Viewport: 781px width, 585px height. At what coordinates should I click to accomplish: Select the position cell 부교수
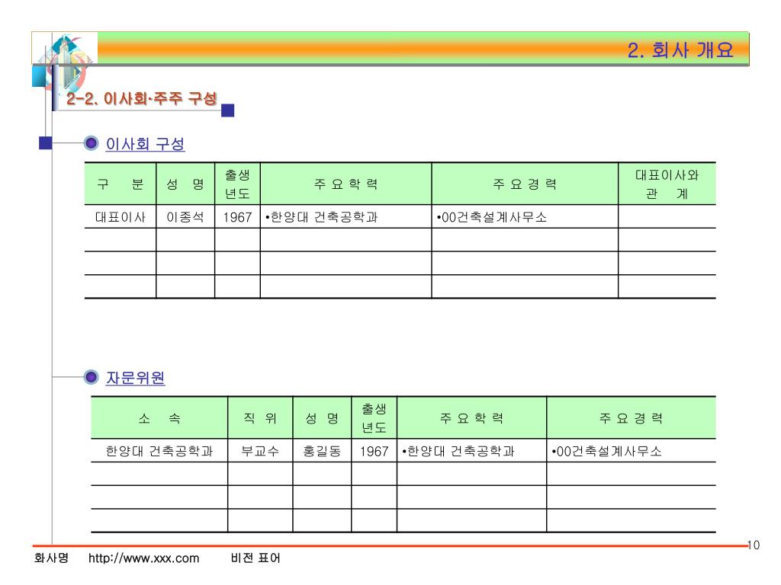tap(260, 451)
